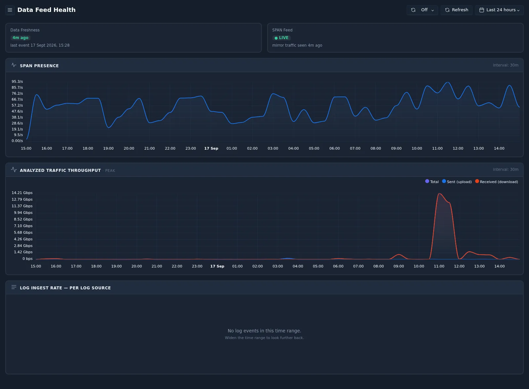Click the list icon beside LOG INGEST RATE
The height and width of the screenshot is (389, 529).
[14, 287]
